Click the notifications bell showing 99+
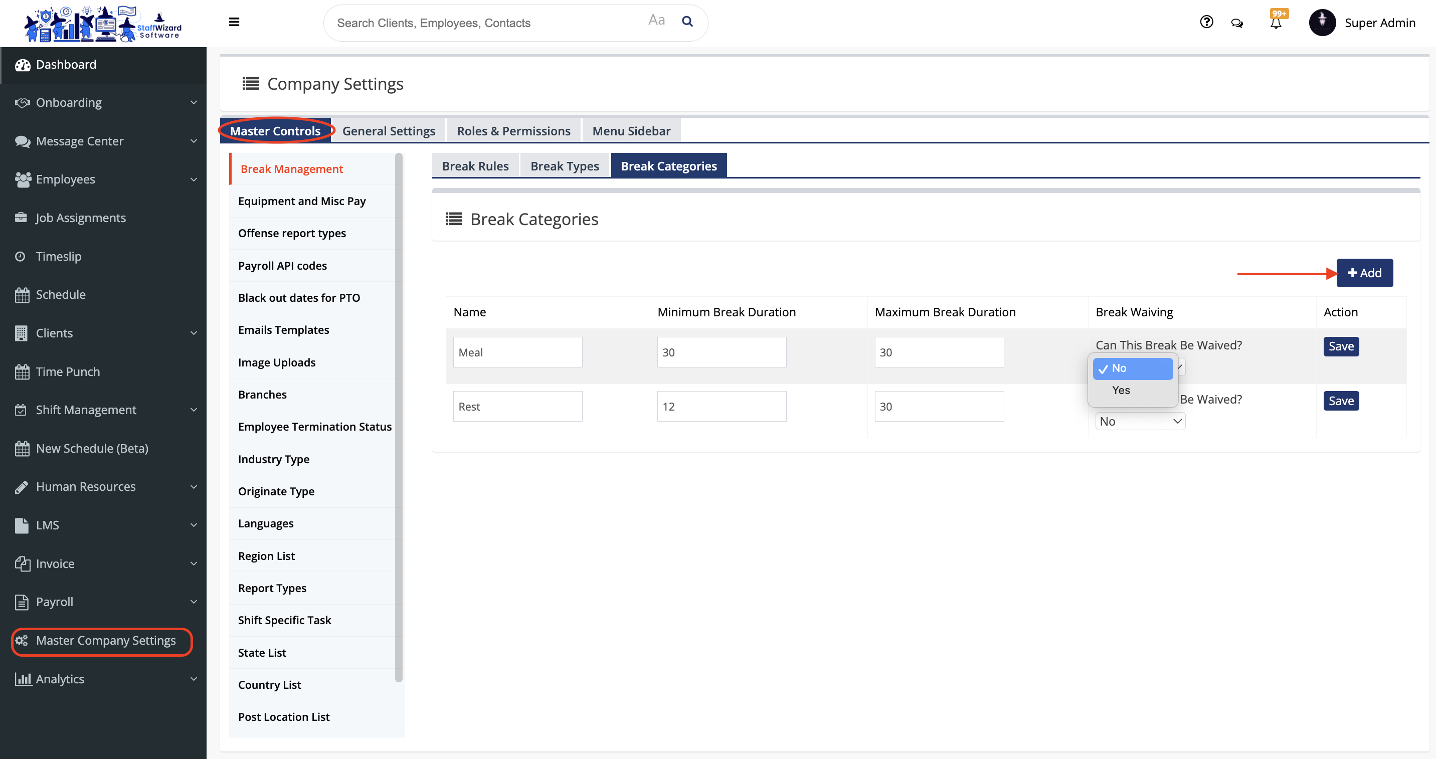 pos(1276,24)
